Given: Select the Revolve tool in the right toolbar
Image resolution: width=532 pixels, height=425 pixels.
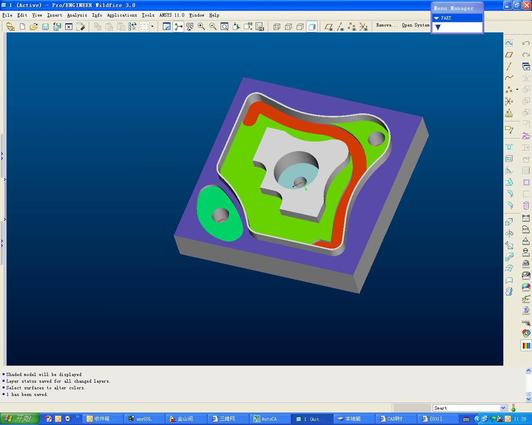Looking at the screenshot, I should (x=509, y=234).
